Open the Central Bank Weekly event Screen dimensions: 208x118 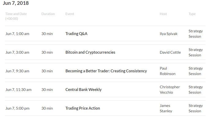point(84,90)
